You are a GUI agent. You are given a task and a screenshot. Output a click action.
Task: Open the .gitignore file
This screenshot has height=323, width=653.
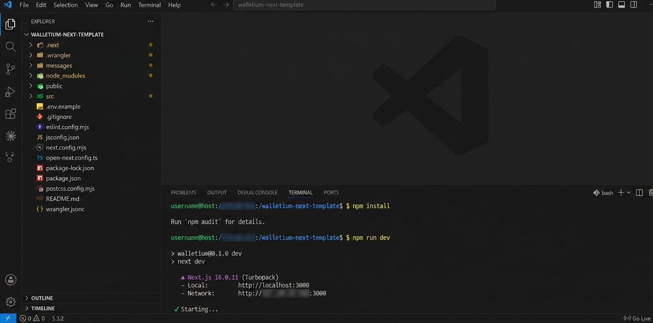[92, 117]
